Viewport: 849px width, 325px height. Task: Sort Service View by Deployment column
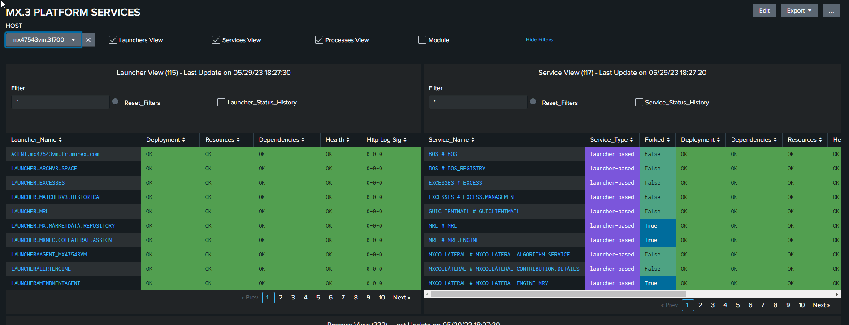point(701,139)
